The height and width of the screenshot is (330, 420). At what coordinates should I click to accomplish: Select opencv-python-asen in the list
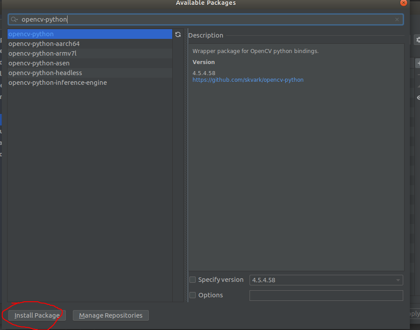pyautogui.click(x=90, y=63)
